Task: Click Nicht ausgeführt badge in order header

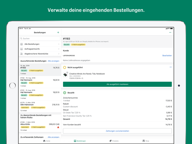Action: pyautogui.click(x=78, y=45)
